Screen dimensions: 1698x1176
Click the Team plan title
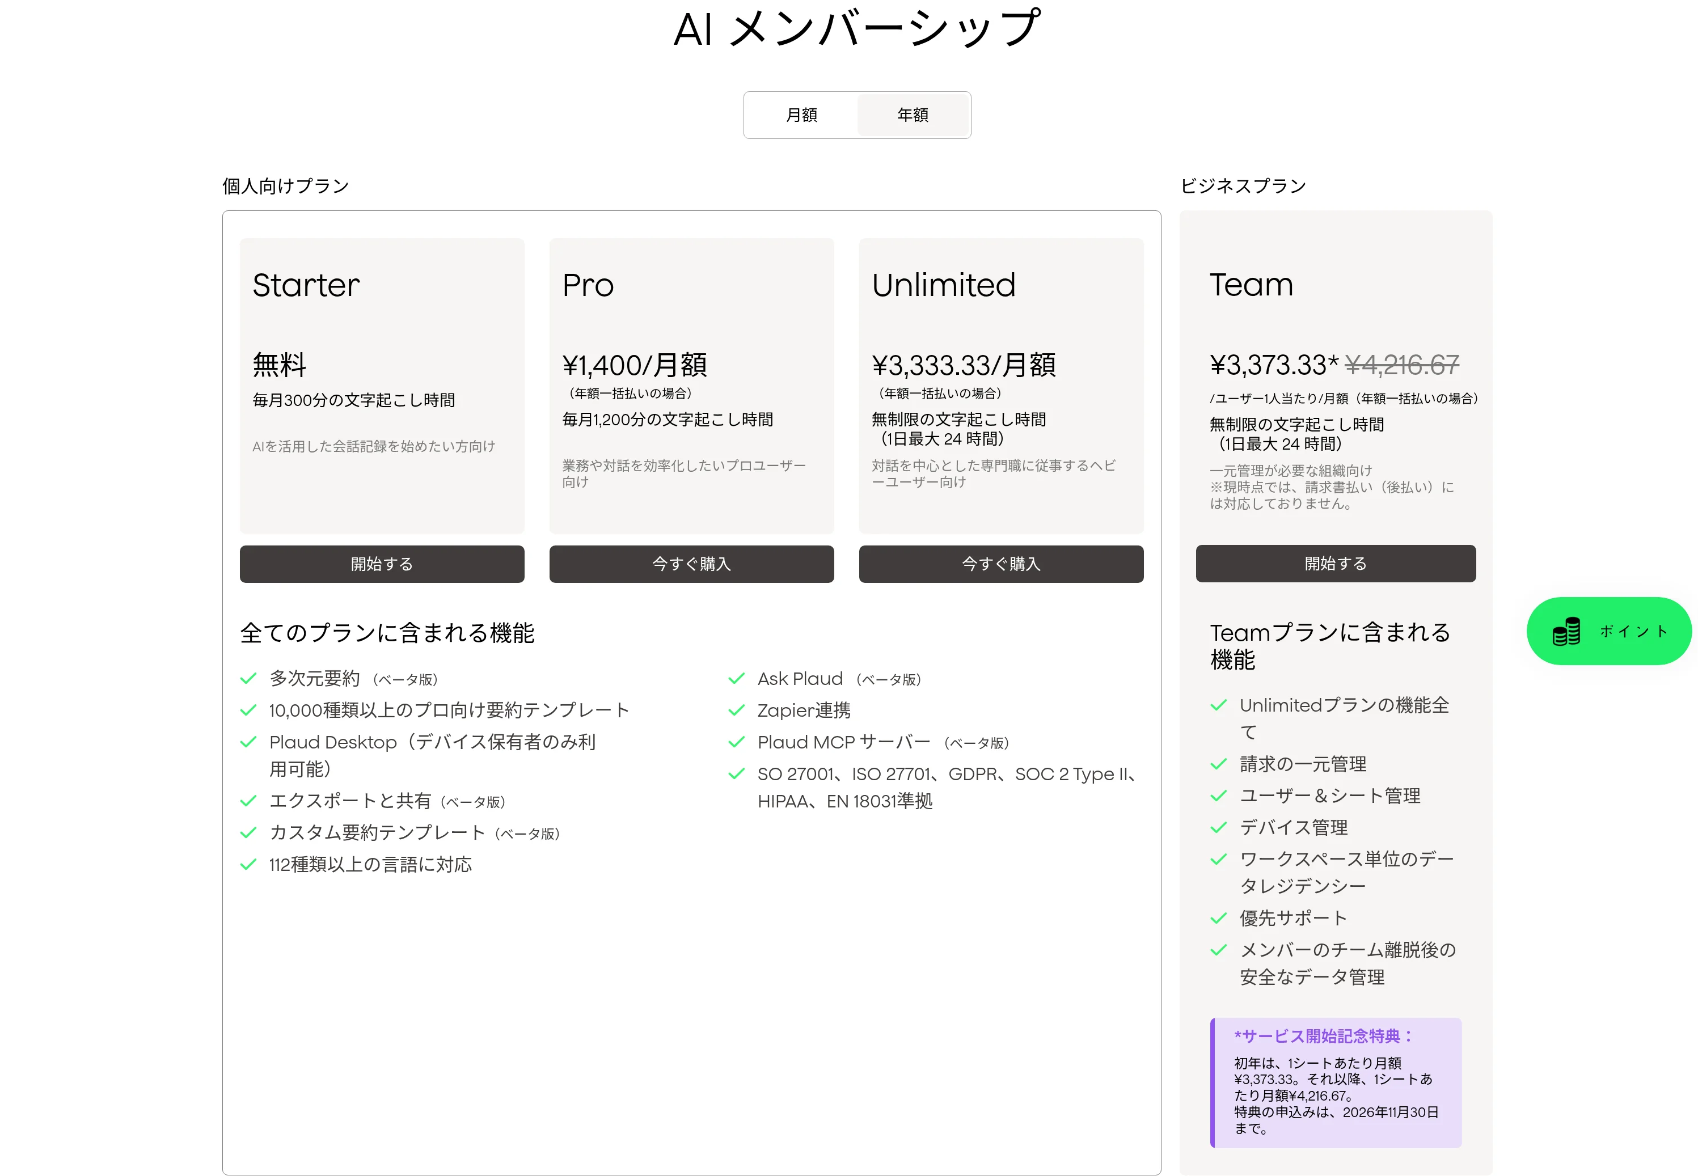click(x=1252, y=285)
